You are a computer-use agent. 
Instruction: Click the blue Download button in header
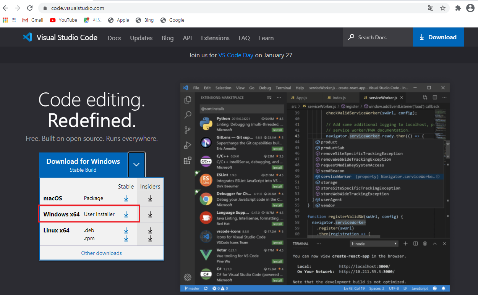pyautogui.click(x=439, y=37)
